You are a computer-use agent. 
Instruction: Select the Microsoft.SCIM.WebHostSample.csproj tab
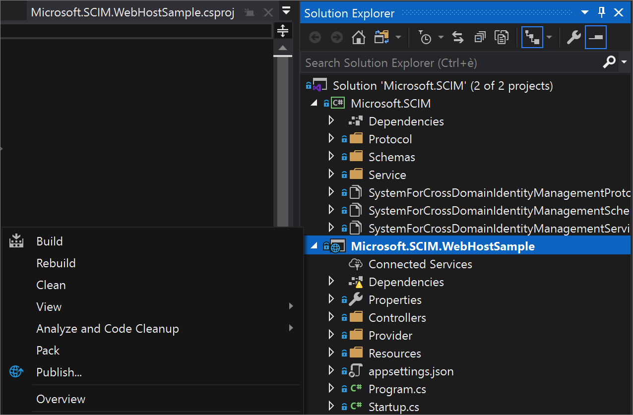132,13
